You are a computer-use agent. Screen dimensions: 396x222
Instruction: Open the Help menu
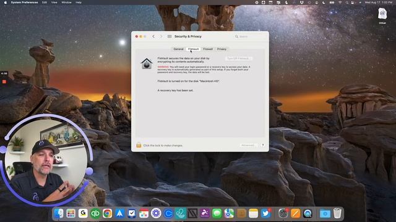point(79,2)
